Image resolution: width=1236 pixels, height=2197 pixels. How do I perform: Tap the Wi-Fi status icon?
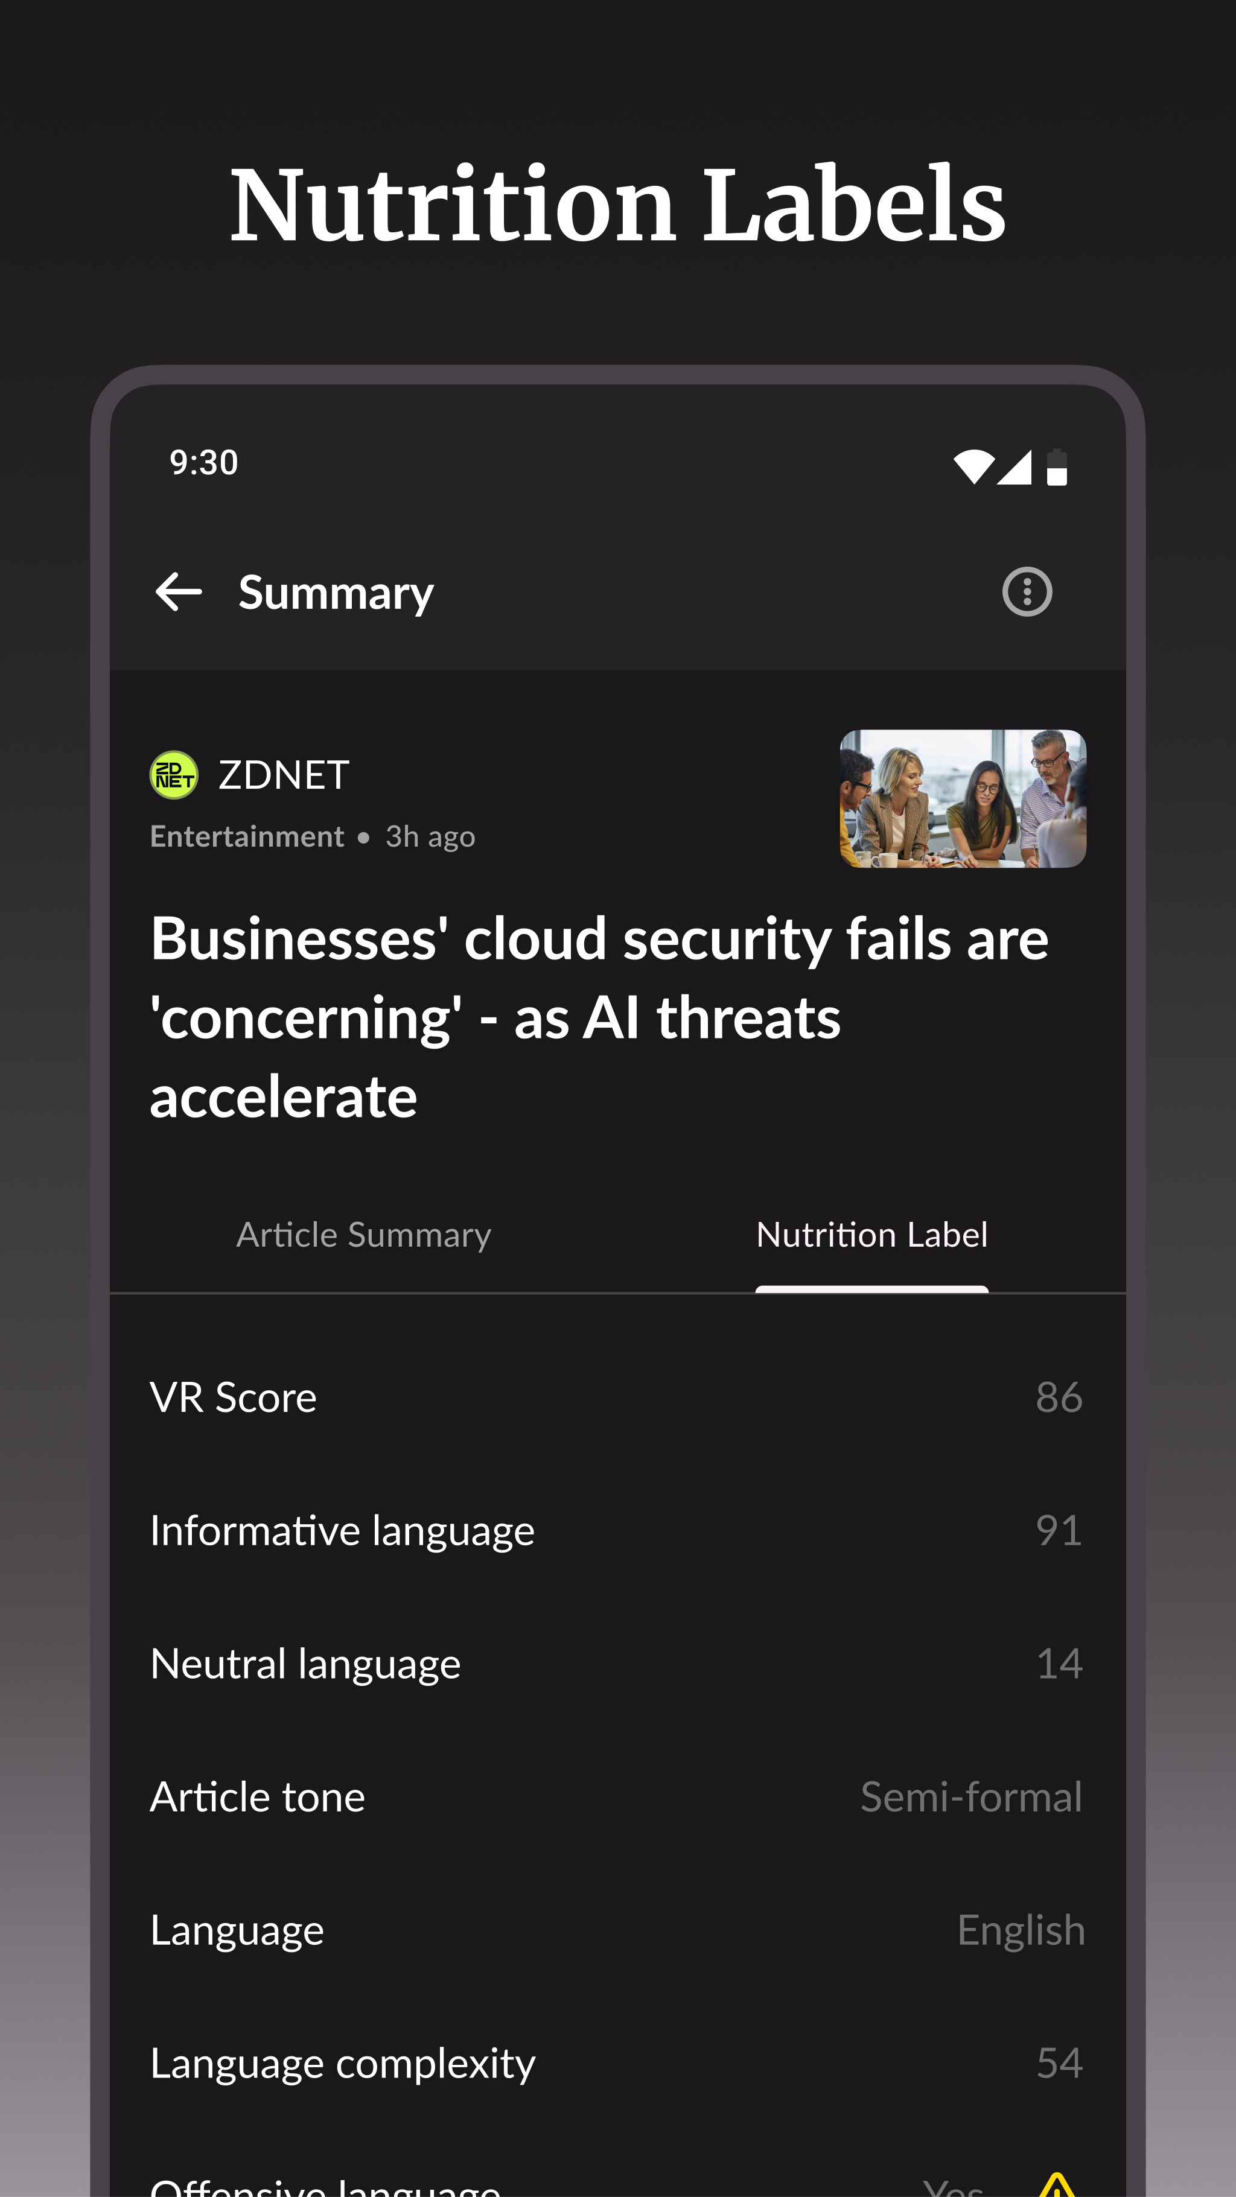click(x=973, y=466)
